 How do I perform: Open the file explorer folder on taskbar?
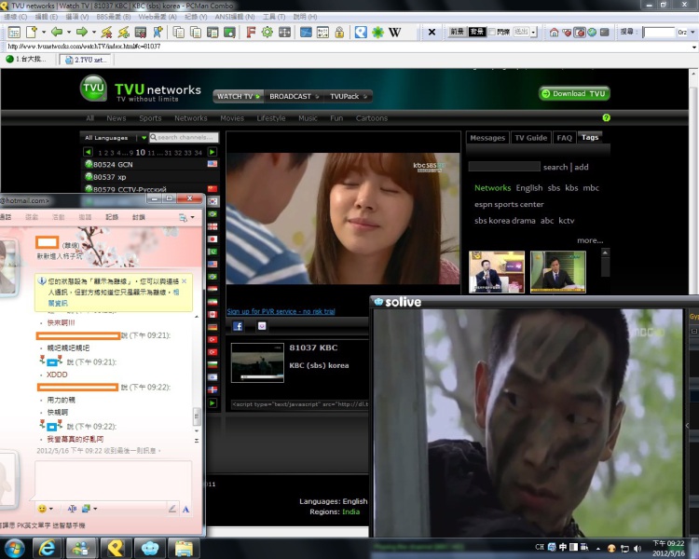[x=185, y=549]
